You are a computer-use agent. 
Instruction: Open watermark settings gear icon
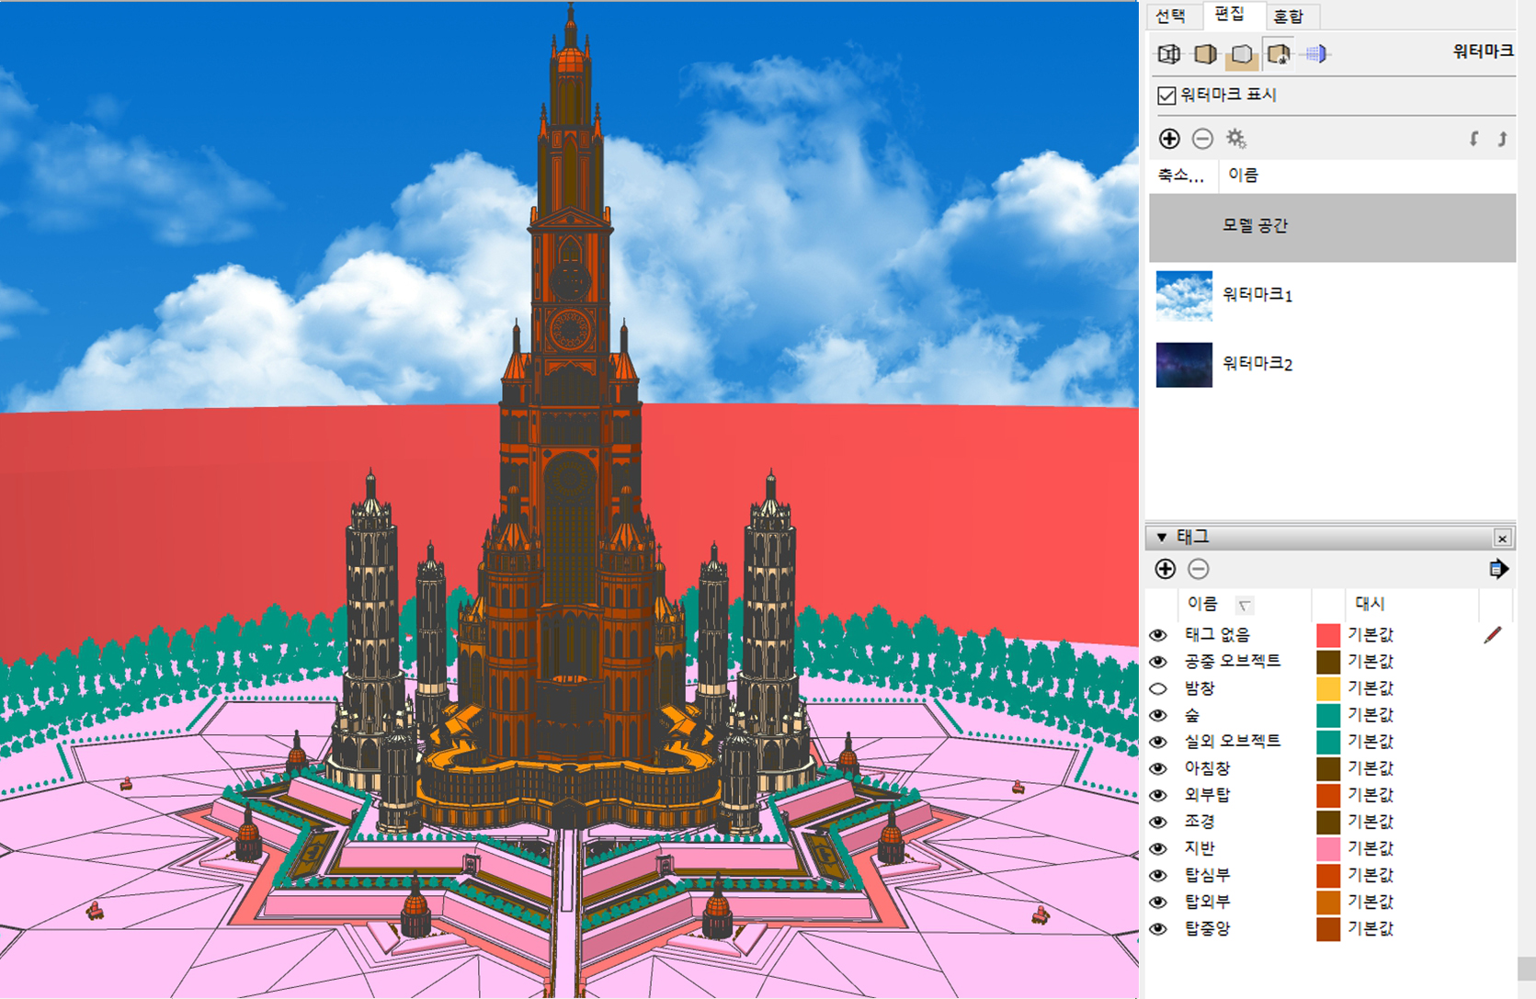[1236, 139]
